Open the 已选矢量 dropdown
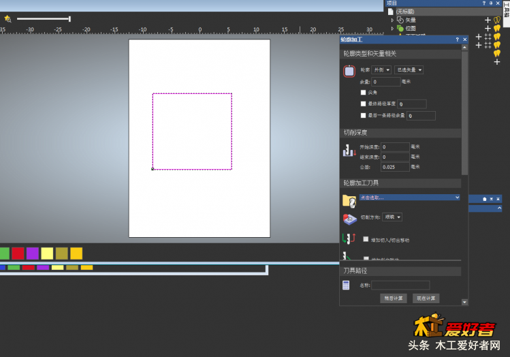This screenshot has height=357, width=510. (x=409, y=70)
